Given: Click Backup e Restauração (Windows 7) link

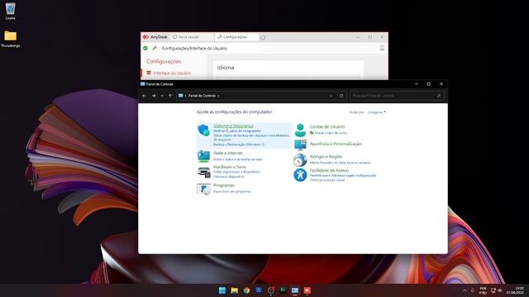Looking at the screenshot, I should pyautogui.click(x=239, y=144).
